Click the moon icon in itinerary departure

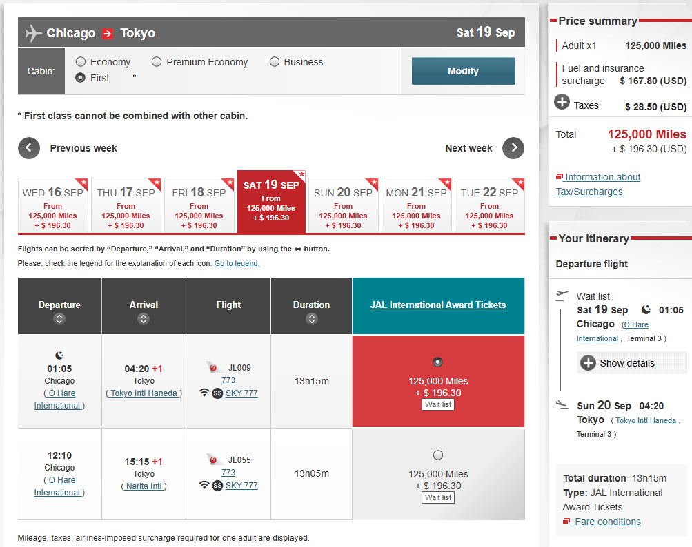646,309
